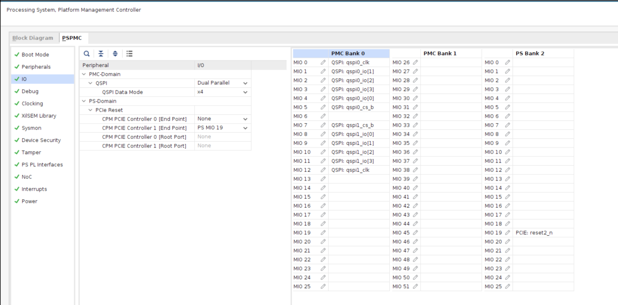
Task: Open the QSPI Dual Parallel dropdown
Action: (x=246, y=83)
